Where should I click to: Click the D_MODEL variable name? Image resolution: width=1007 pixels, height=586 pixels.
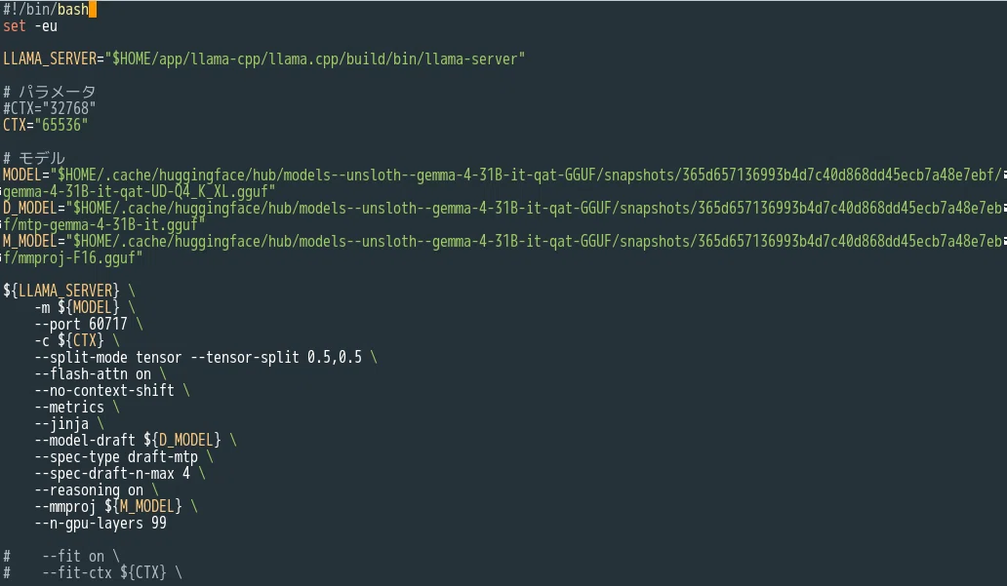tap(29, 208)
